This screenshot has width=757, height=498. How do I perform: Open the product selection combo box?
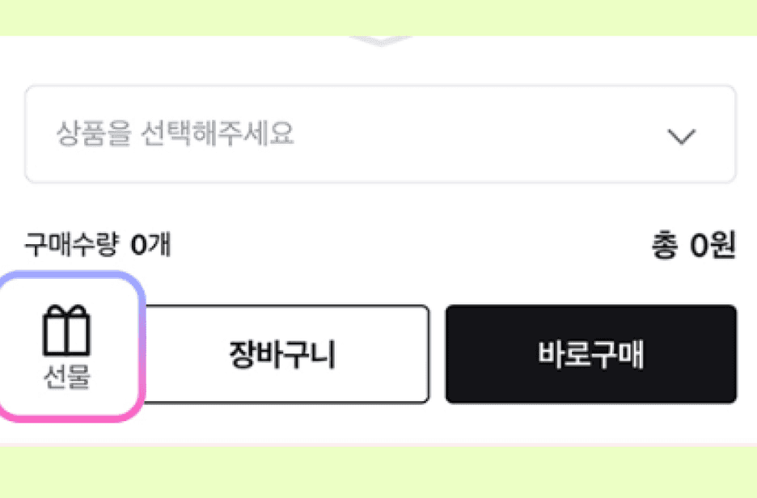point(378,134)
